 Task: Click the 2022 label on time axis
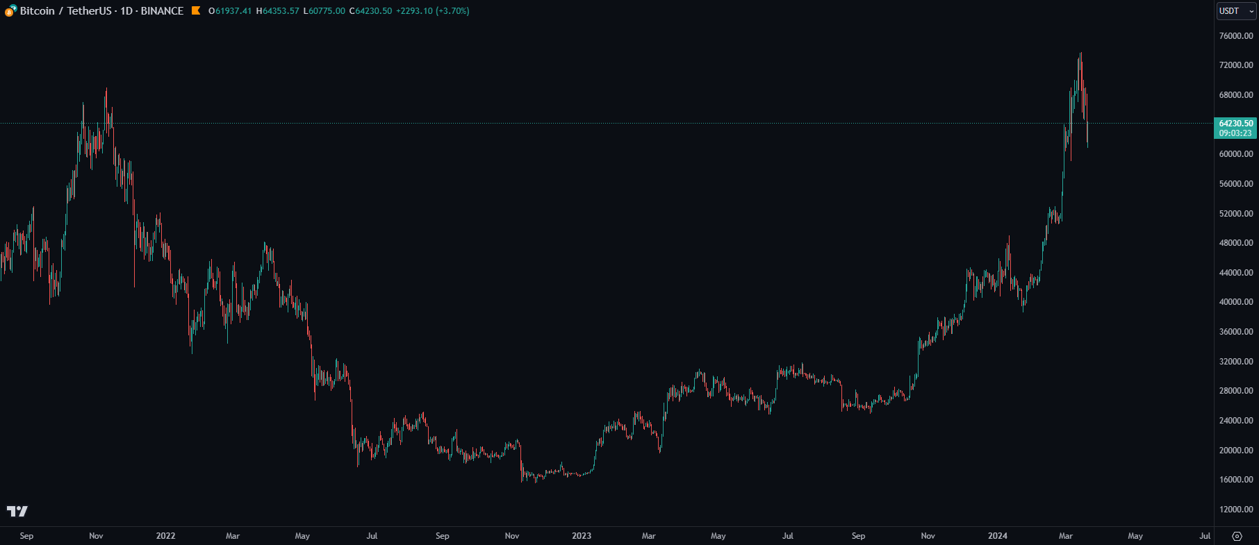[165, 536]
